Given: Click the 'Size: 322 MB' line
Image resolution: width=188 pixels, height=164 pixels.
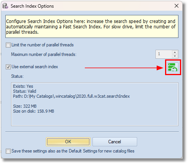Looking at the screenshot, I should pos(25,106).
